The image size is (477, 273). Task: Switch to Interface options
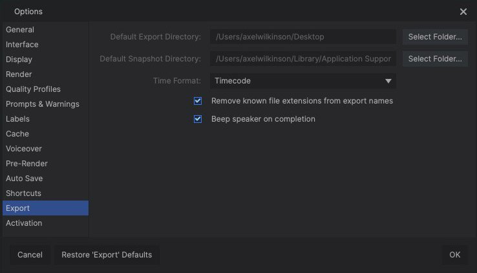22,45
